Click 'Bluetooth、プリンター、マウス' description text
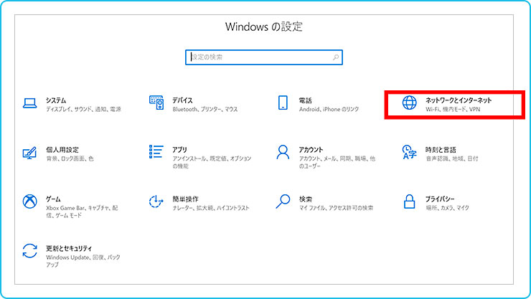The image size is (531, 299). (x=205, y=109)
